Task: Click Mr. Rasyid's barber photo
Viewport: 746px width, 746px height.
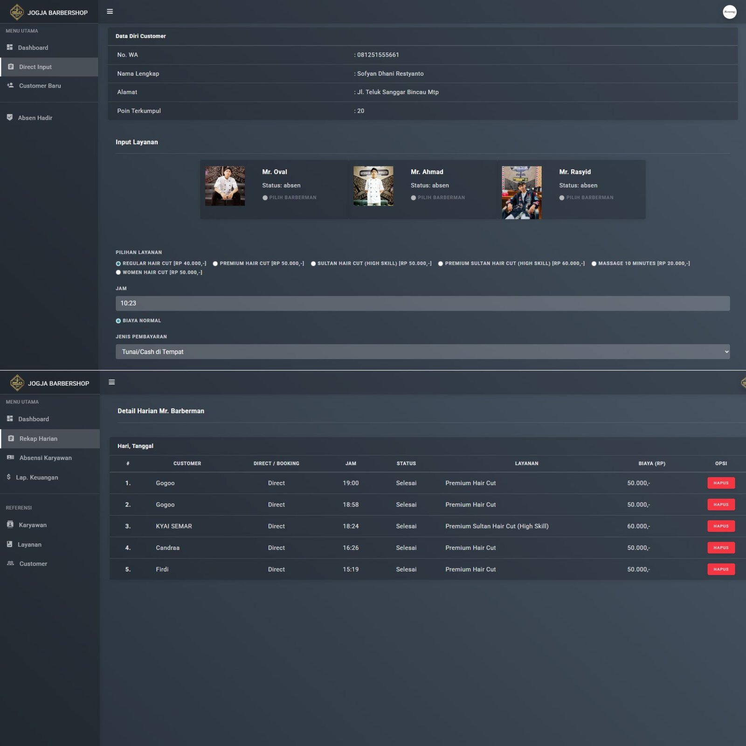Action: click(521, 193)
